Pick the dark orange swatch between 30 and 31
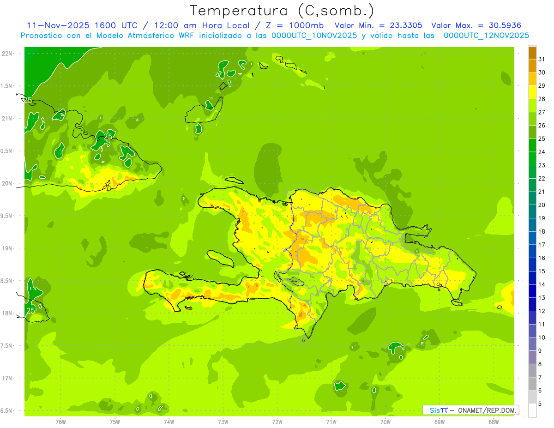 pyautogui.click(x=532, y=66)
